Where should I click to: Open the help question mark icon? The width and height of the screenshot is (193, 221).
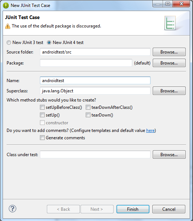pos(12,209)
